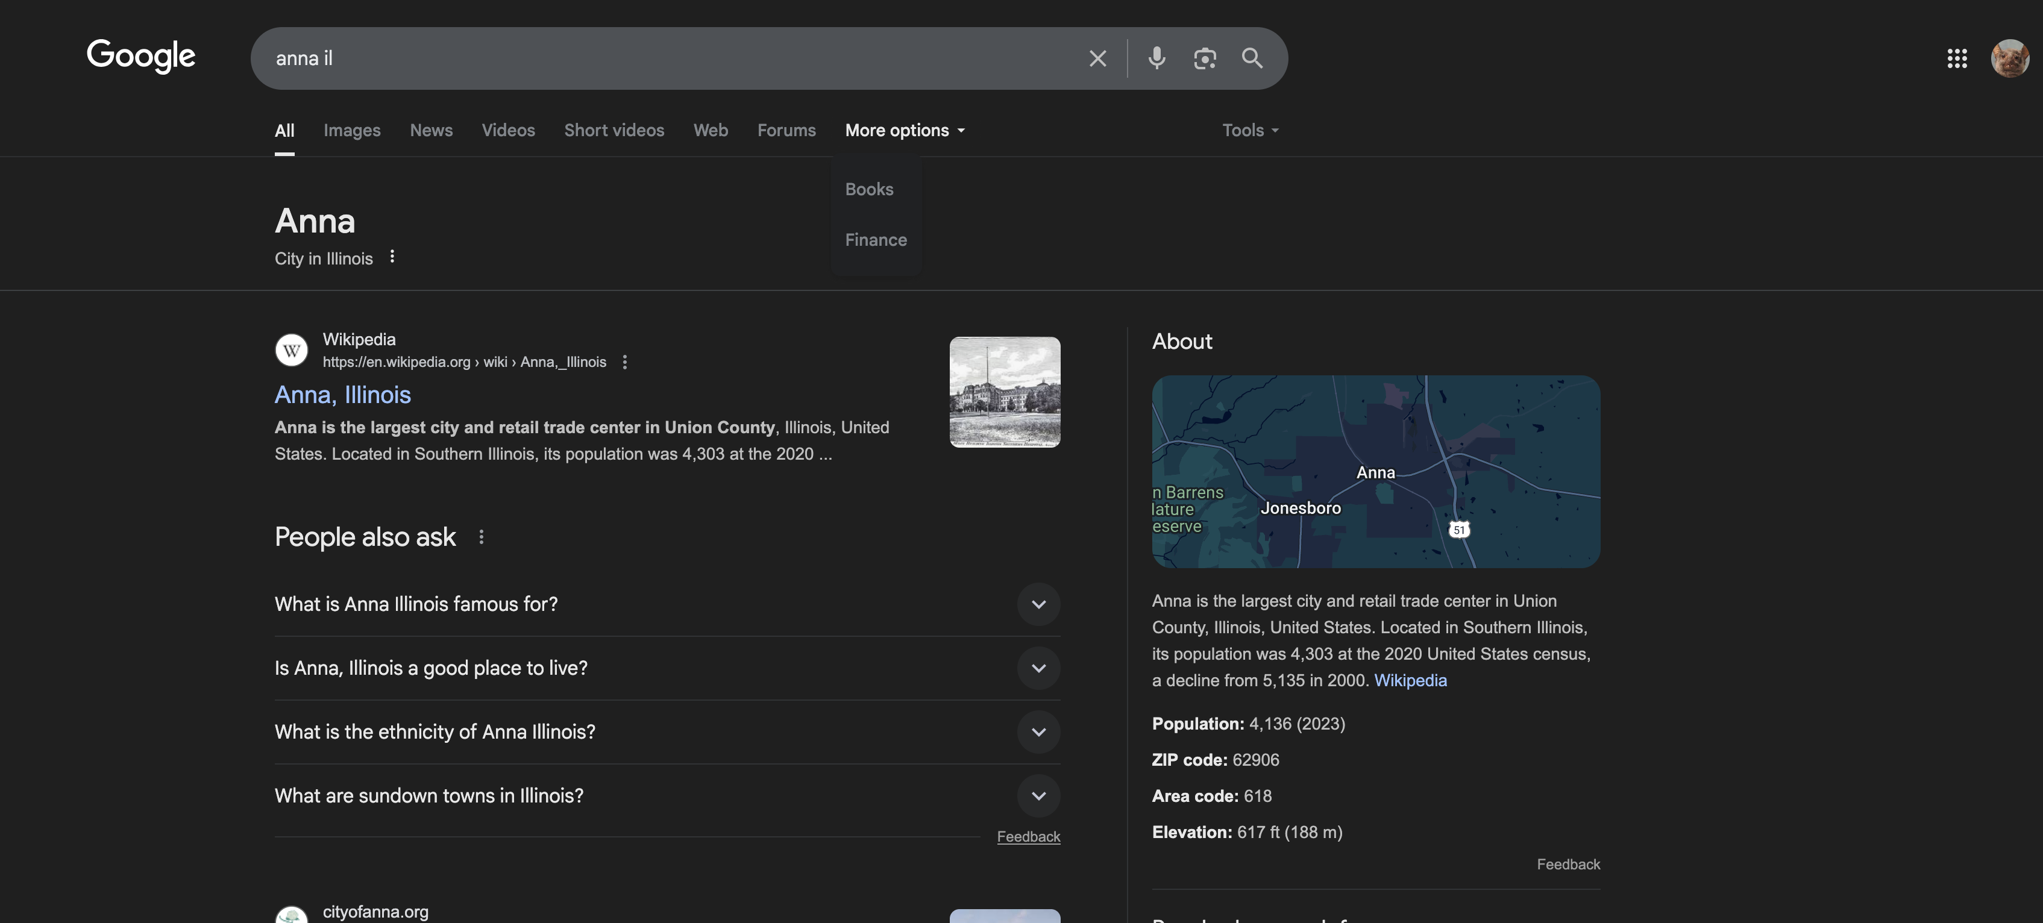Viewport: 2043px width, 923px height.
Task: Collapse the More options dropdown
Action: [904, 130]
